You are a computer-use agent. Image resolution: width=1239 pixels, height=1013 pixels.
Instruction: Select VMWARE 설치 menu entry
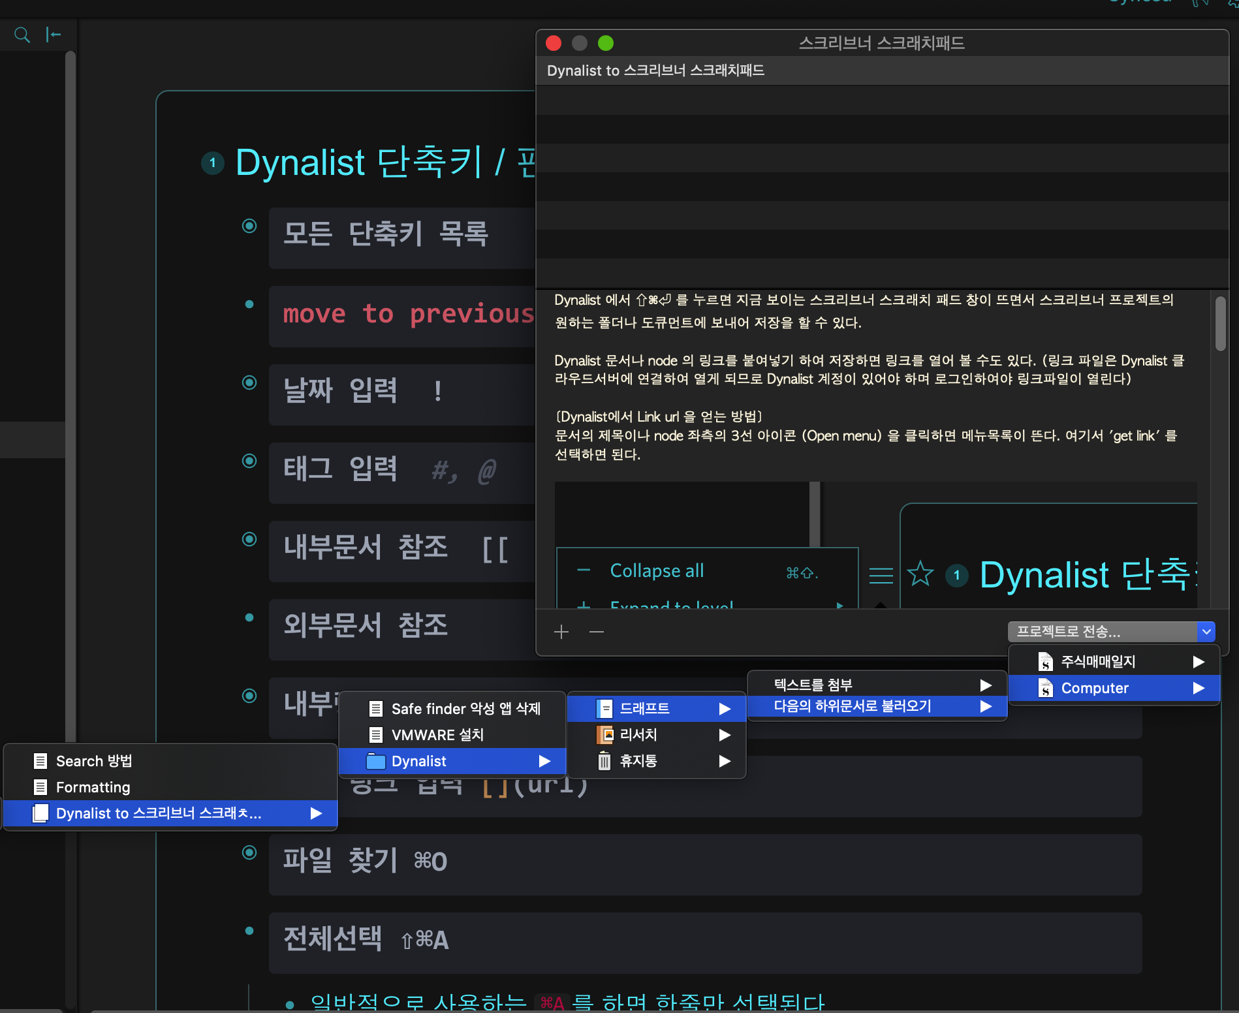pos(452,735)
